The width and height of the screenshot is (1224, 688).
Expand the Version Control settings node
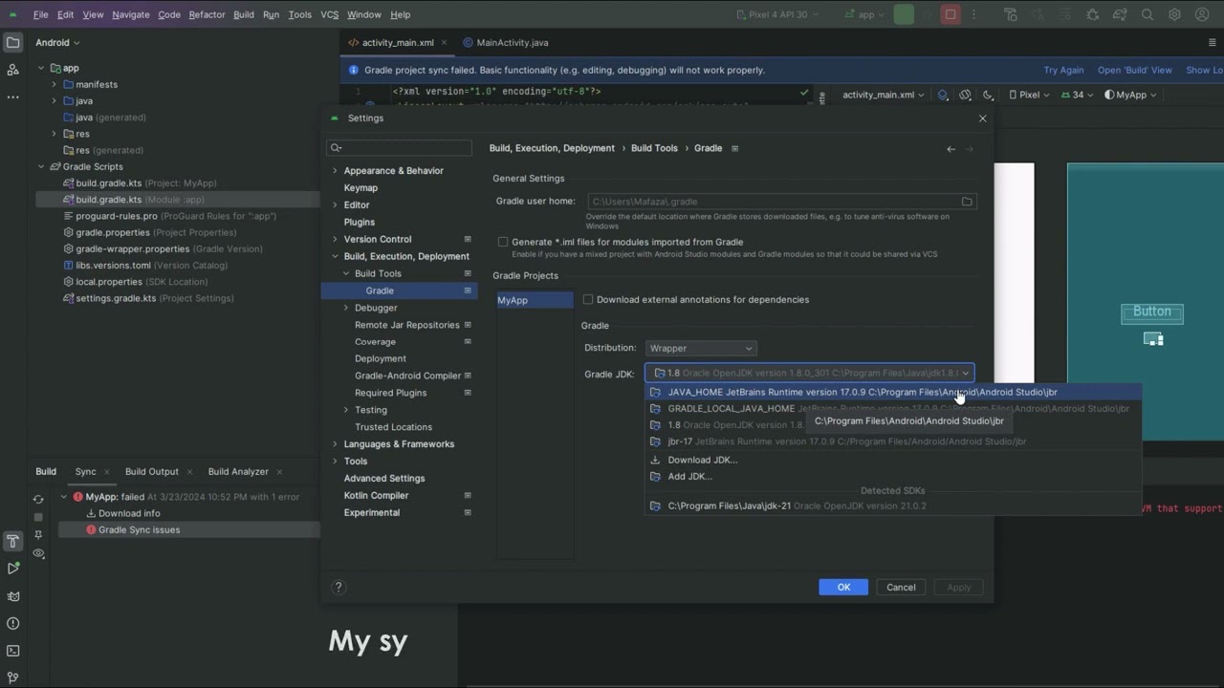tap(335, 239)
